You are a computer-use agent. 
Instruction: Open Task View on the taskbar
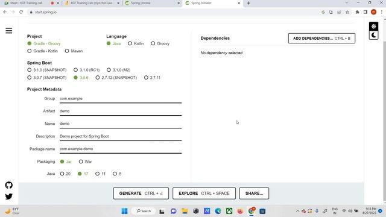(x=162, y=211)
